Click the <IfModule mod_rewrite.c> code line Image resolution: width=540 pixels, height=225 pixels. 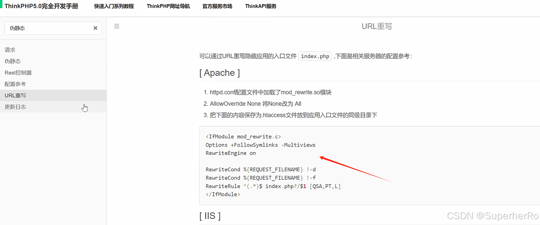(243, 136)
